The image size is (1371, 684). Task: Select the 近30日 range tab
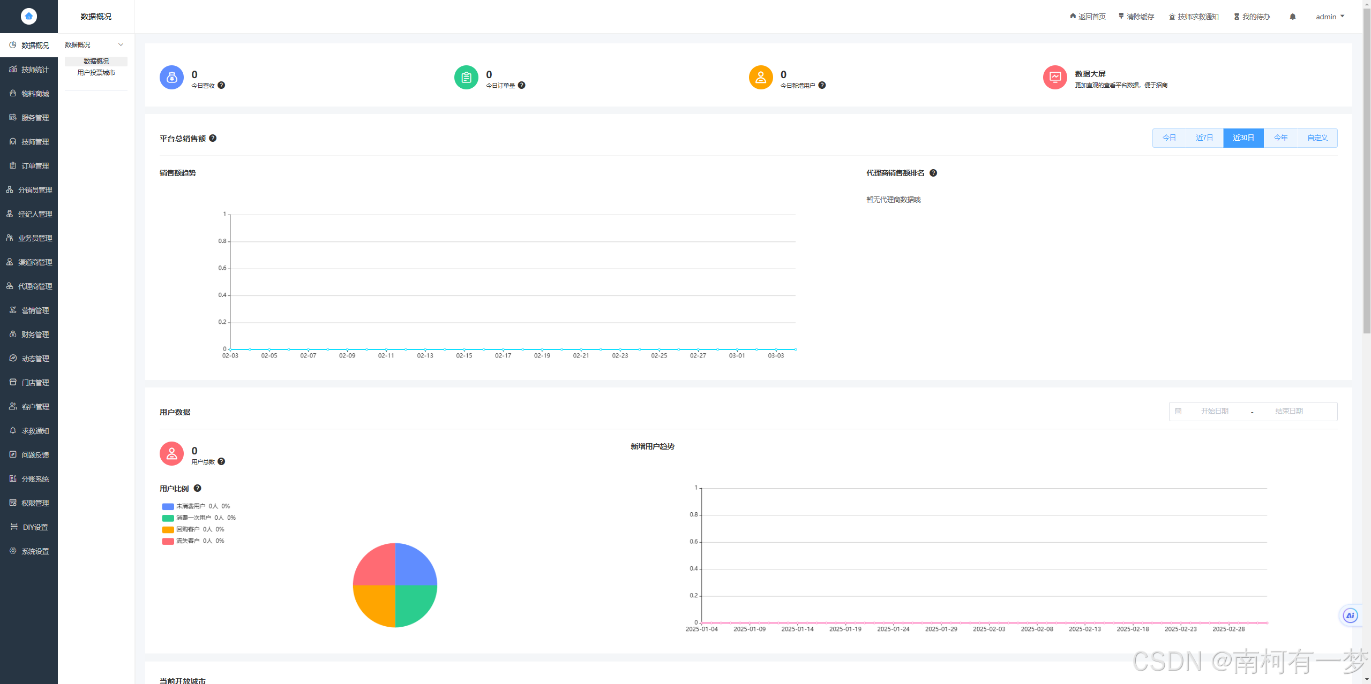(x=1243, y=138)
